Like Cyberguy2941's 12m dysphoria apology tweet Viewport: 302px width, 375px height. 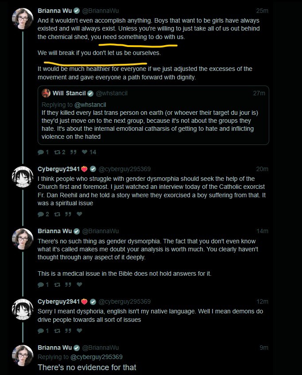pyautogui.click(x=80, y=331)
